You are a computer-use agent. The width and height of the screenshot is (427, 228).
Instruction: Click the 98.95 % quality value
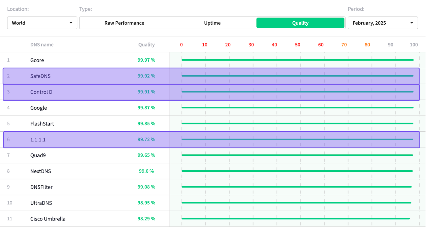coord(146,203)
